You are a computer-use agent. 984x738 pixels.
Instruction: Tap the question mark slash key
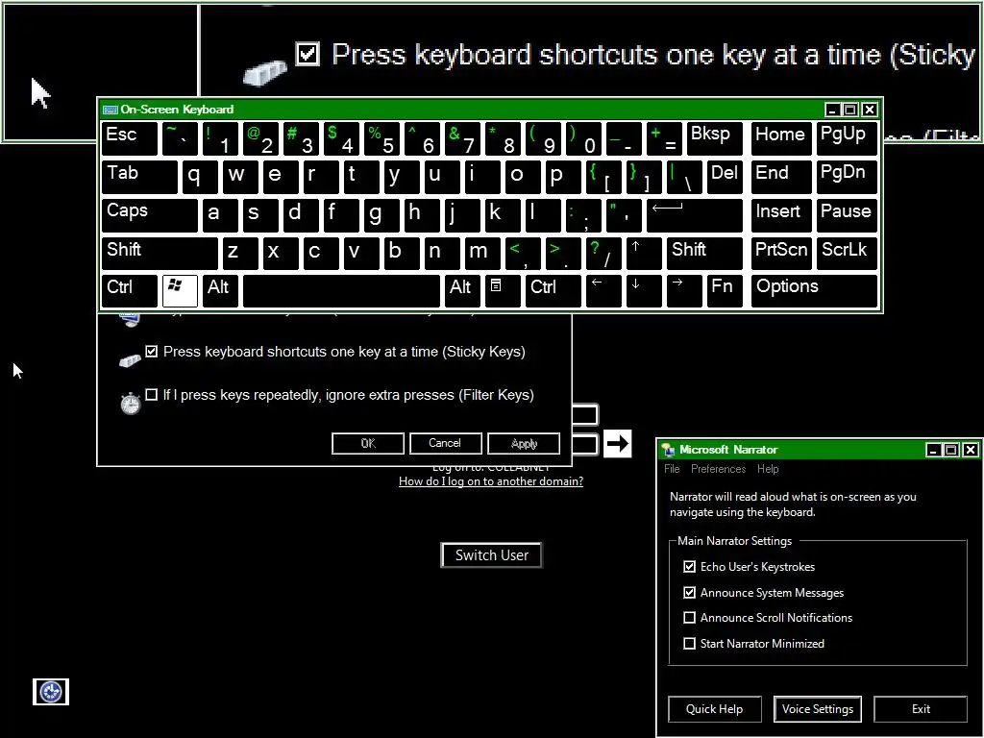click(603, 253)
